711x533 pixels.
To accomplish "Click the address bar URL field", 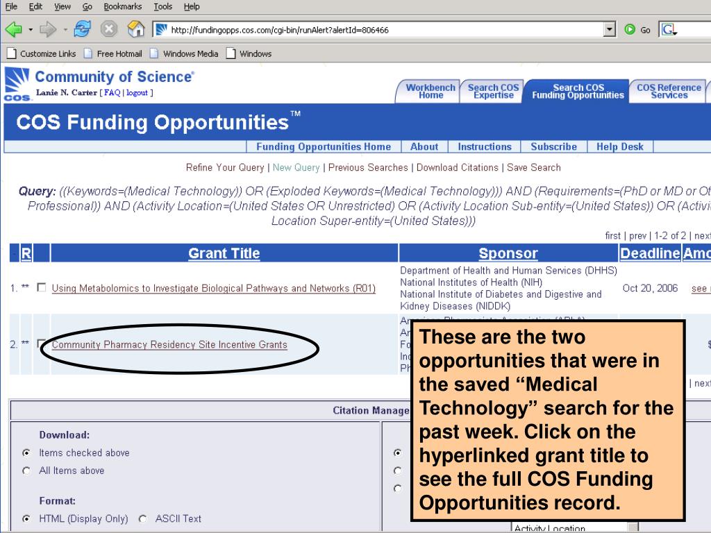I will (x=385, y=30).
